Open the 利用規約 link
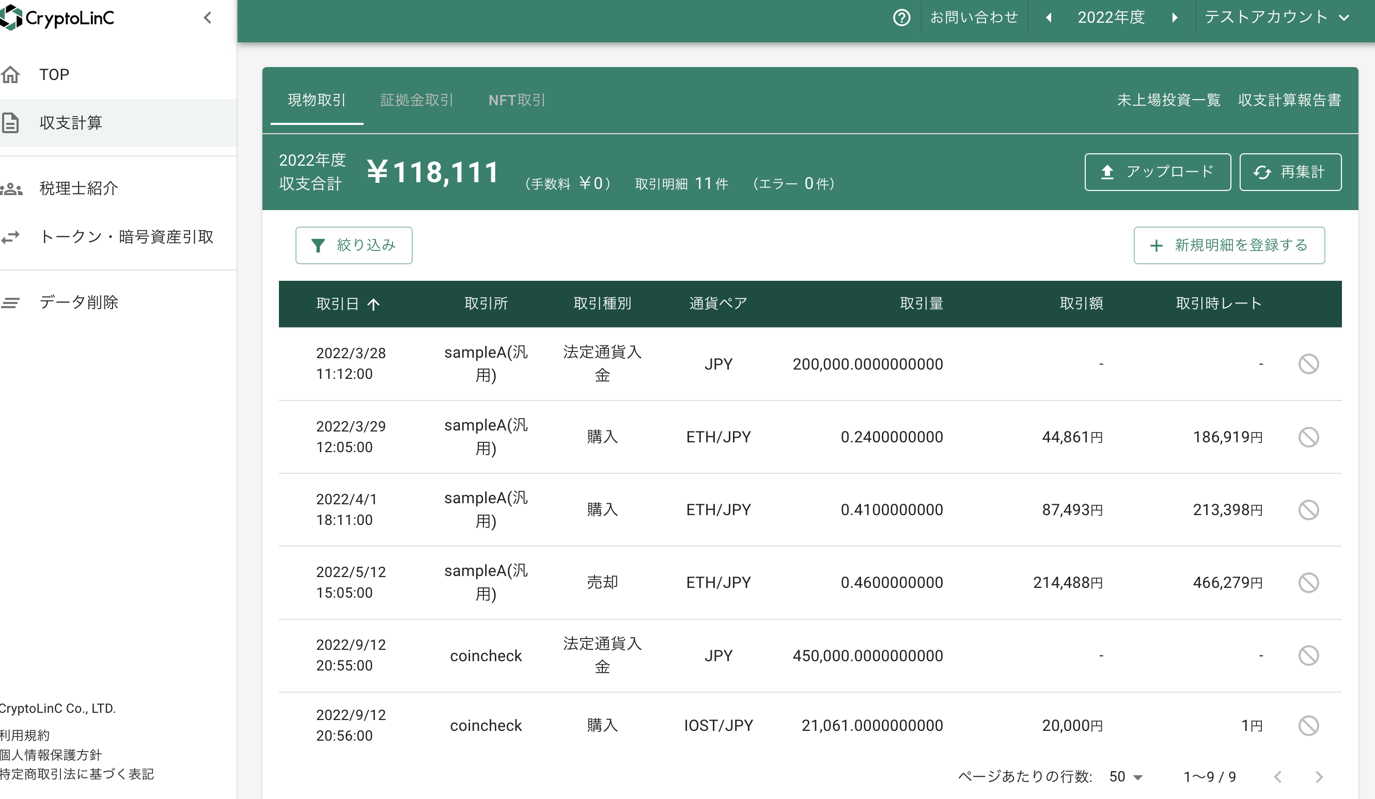This screenshot has width=1375, height=799. coord(24,734)
